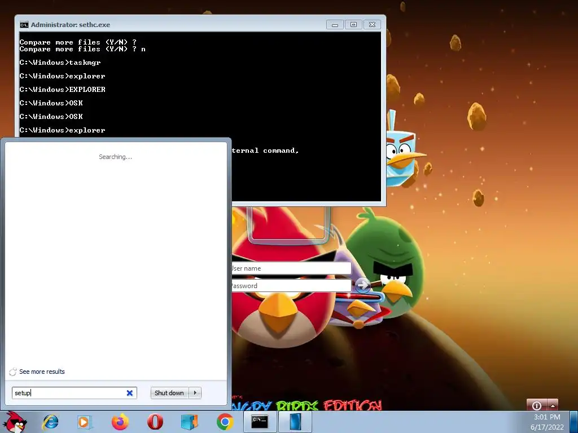Click the Shut down button
This screenshot has width=578, height=433.
(169, 393)
